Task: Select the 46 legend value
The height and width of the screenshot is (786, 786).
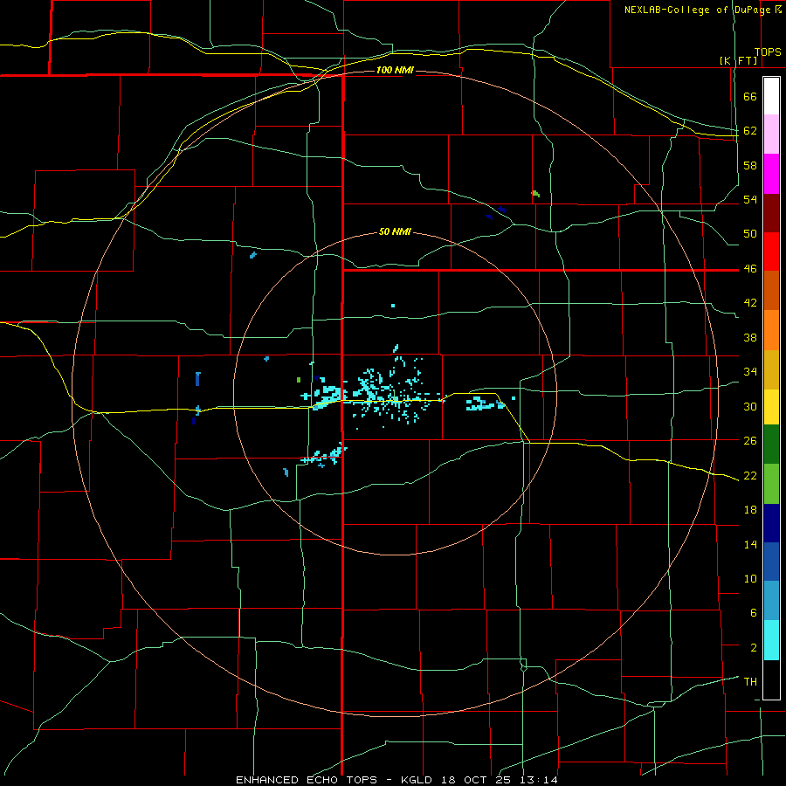Action: click(750, 269)
